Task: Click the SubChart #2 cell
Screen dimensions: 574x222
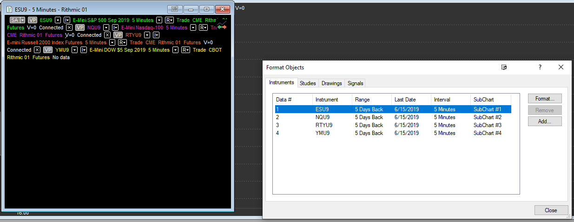Action: click(488, 117)
